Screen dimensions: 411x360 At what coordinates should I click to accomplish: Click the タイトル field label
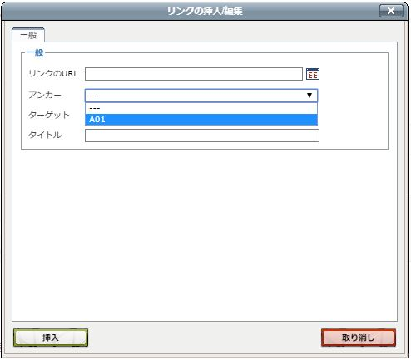pyautogui.click(x=45, y=135)
